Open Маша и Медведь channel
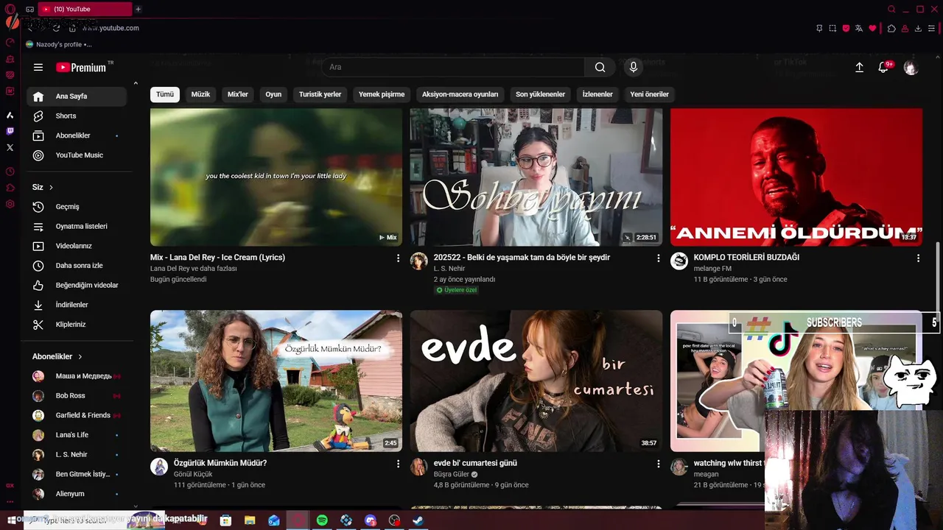 77,376
